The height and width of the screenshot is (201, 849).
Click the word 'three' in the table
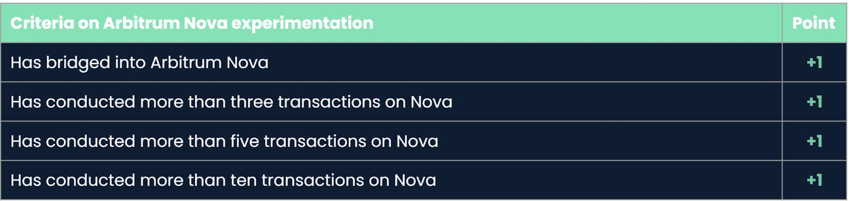point(252,102)
